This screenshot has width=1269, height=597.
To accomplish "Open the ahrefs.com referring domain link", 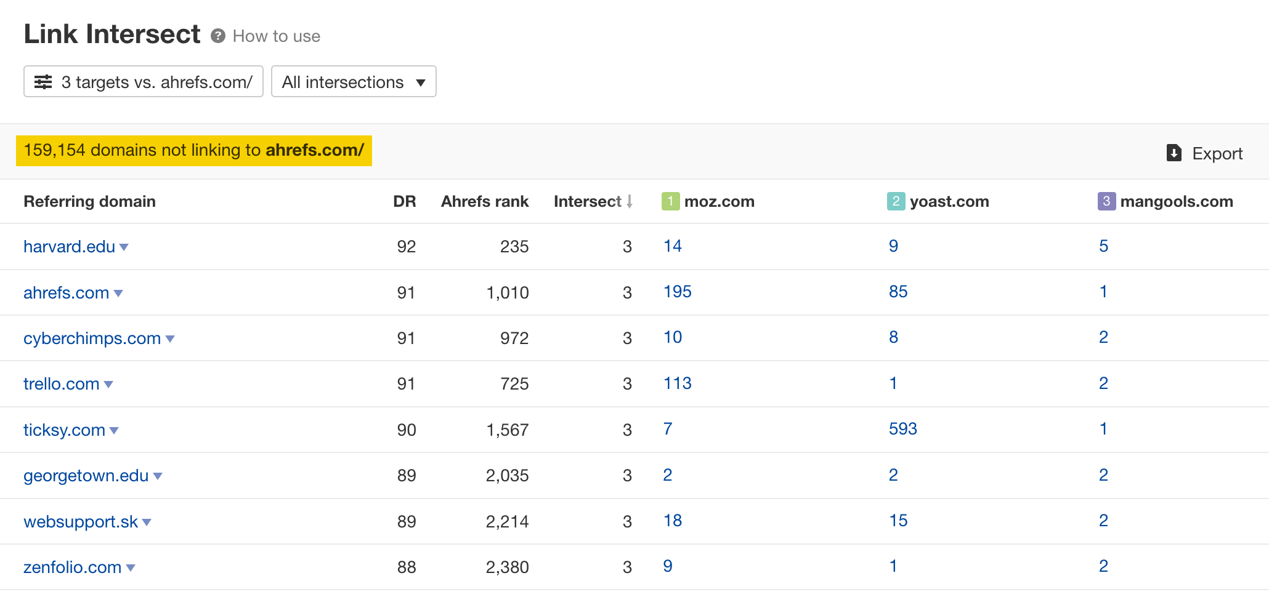I will tap(66, 293).
